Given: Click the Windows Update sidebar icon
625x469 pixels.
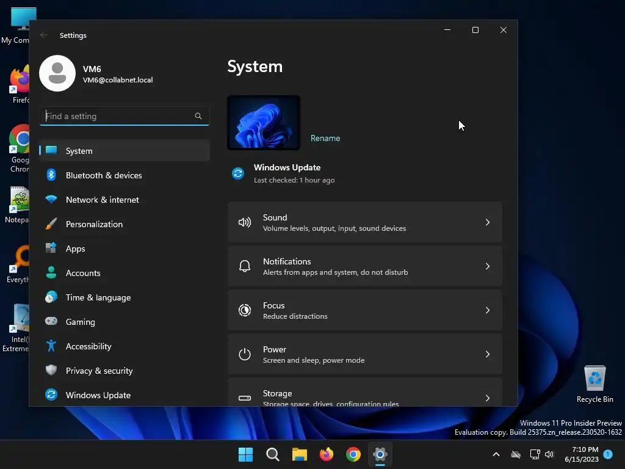Looking at the screenshot, I should pyautogui.click(x=51, y=394).
